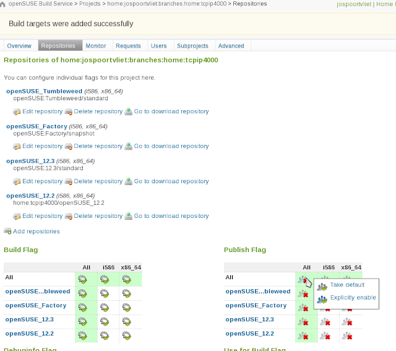Click openSUSE...bleweed link in Build Flag table

tap(38, 292)
